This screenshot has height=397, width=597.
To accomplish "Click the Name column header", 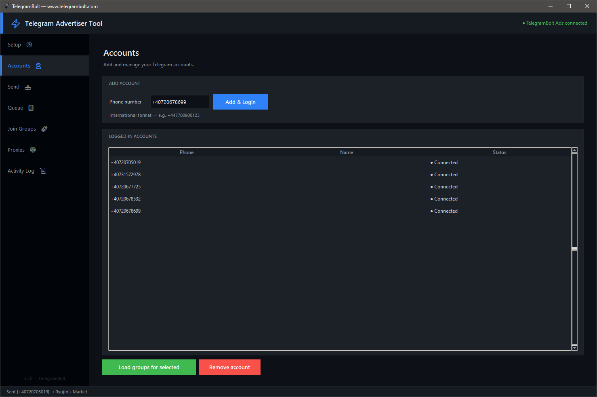I will coord(347,152).
